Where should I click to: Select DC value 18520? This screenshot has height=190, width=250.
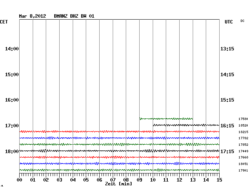[x=243, y=125]
